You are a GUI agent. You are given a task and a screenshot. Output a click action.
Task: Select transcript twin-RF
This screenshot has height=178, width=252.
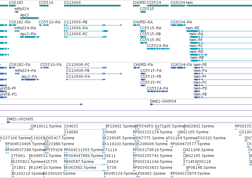(x=196, y=40)
